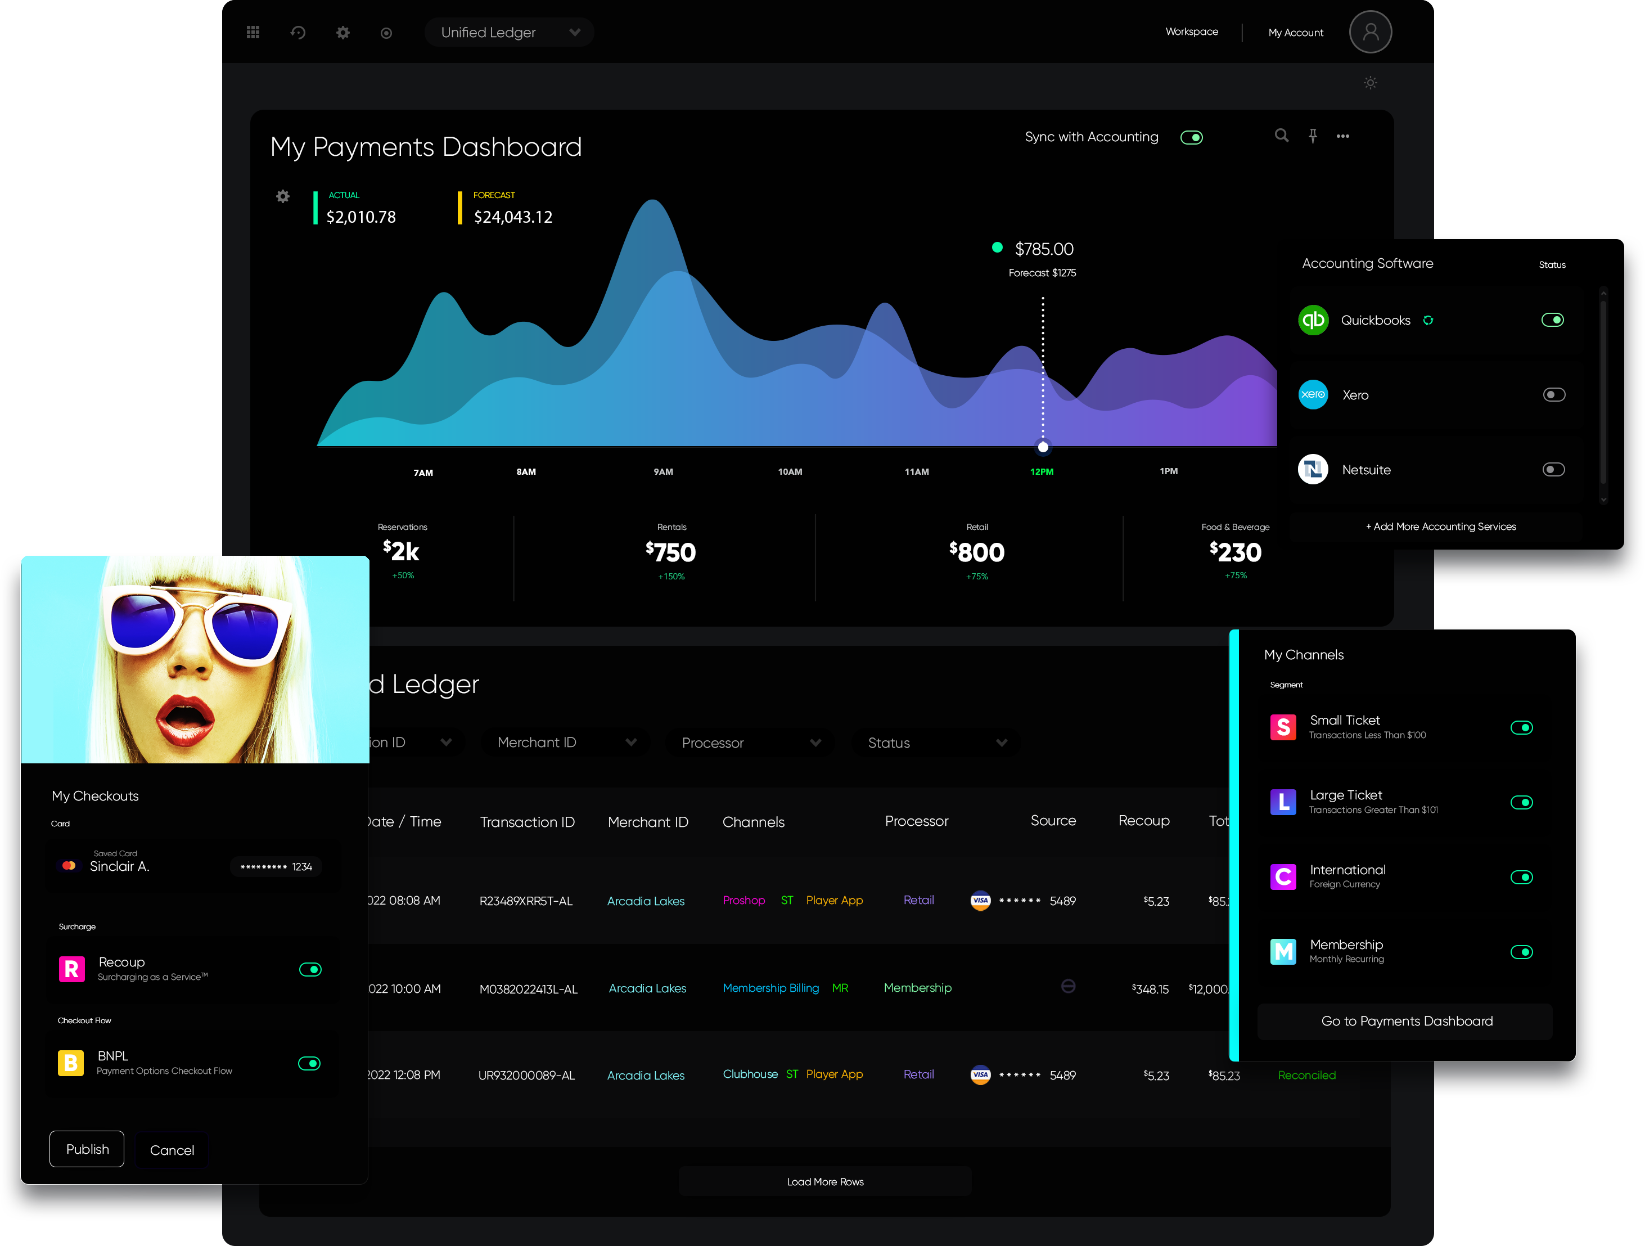Click the refresh history icon in top bar
Screen dimensions: 1645x1246
[298, 32]
